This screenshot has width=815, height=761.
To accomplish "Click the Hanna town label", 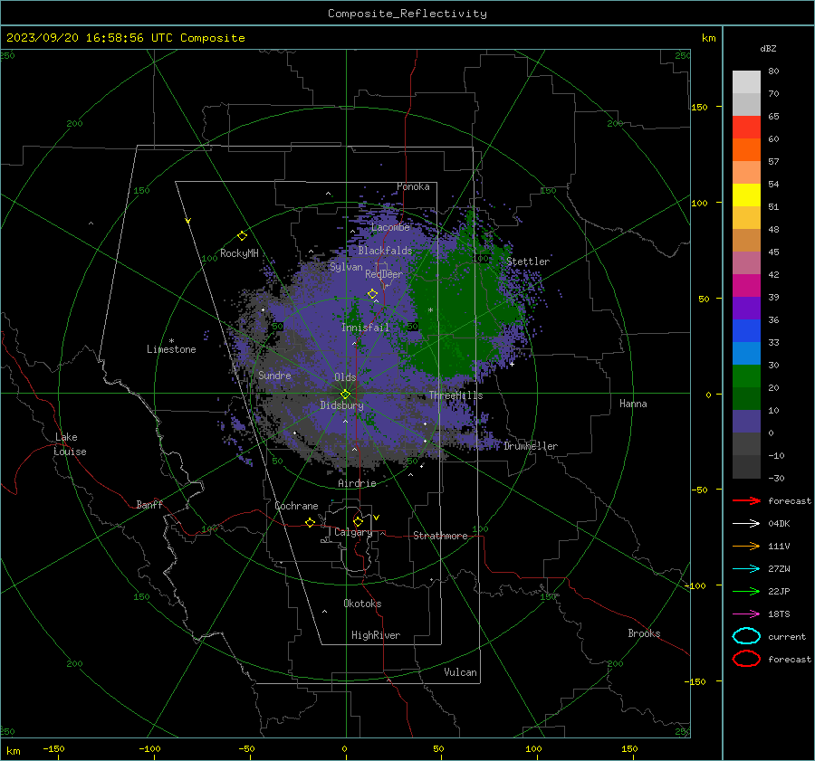I will point(633,404).
